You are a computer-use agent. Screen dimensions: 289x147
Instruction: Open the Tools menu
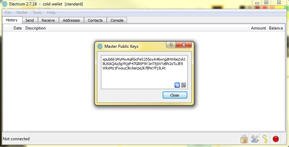[x=37, y=13]
